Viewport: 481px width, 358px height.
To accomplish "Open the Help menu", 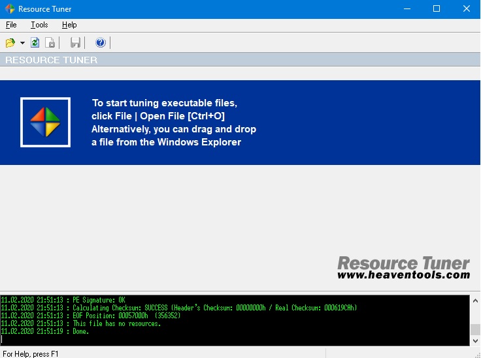I will click(x=69, y=25).
